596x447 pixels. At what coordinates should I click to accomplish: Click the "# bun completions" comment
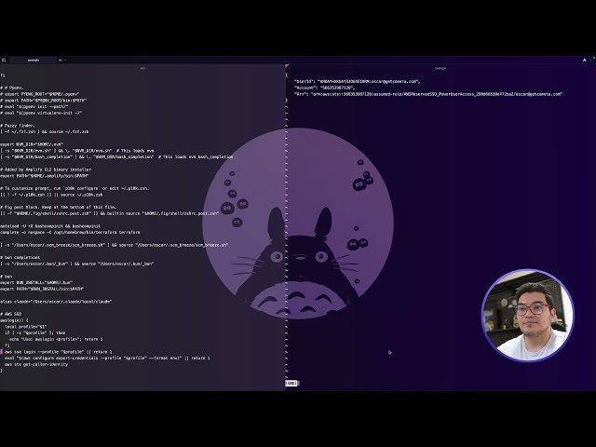[20, 258]
